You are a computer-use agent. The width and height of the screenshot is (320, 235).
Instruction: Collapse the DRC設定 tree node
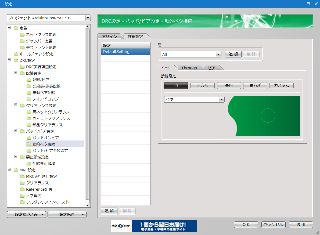click(9, 60)
